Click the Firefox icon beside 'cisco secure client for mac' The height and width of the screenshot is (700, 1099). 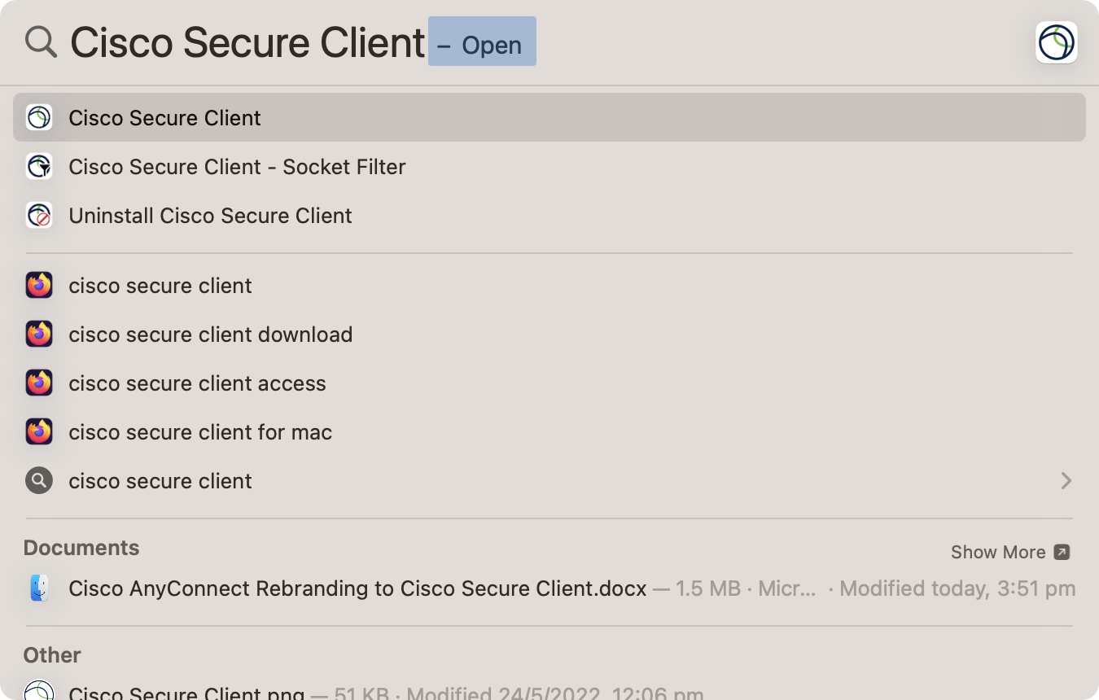[x=39, y=432]
